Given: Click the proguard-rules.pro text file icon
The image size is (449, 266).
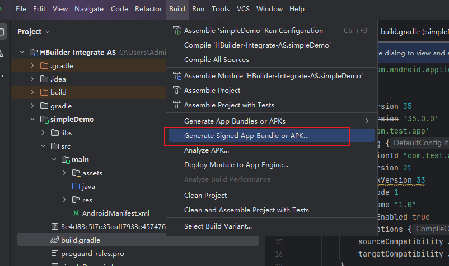Looking at the screenshot, I should (55, 254).
